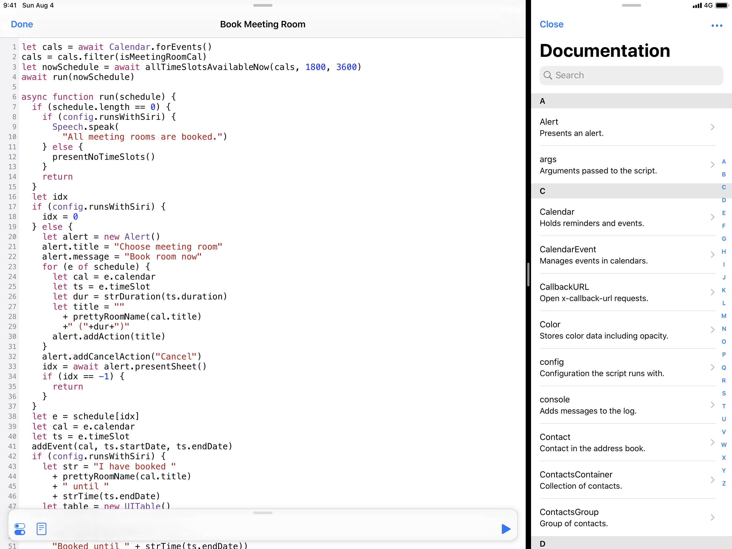Expand the Alert documentation entry chevron
Viewport: 732px width, 549px height.
(x=712, y=127)
